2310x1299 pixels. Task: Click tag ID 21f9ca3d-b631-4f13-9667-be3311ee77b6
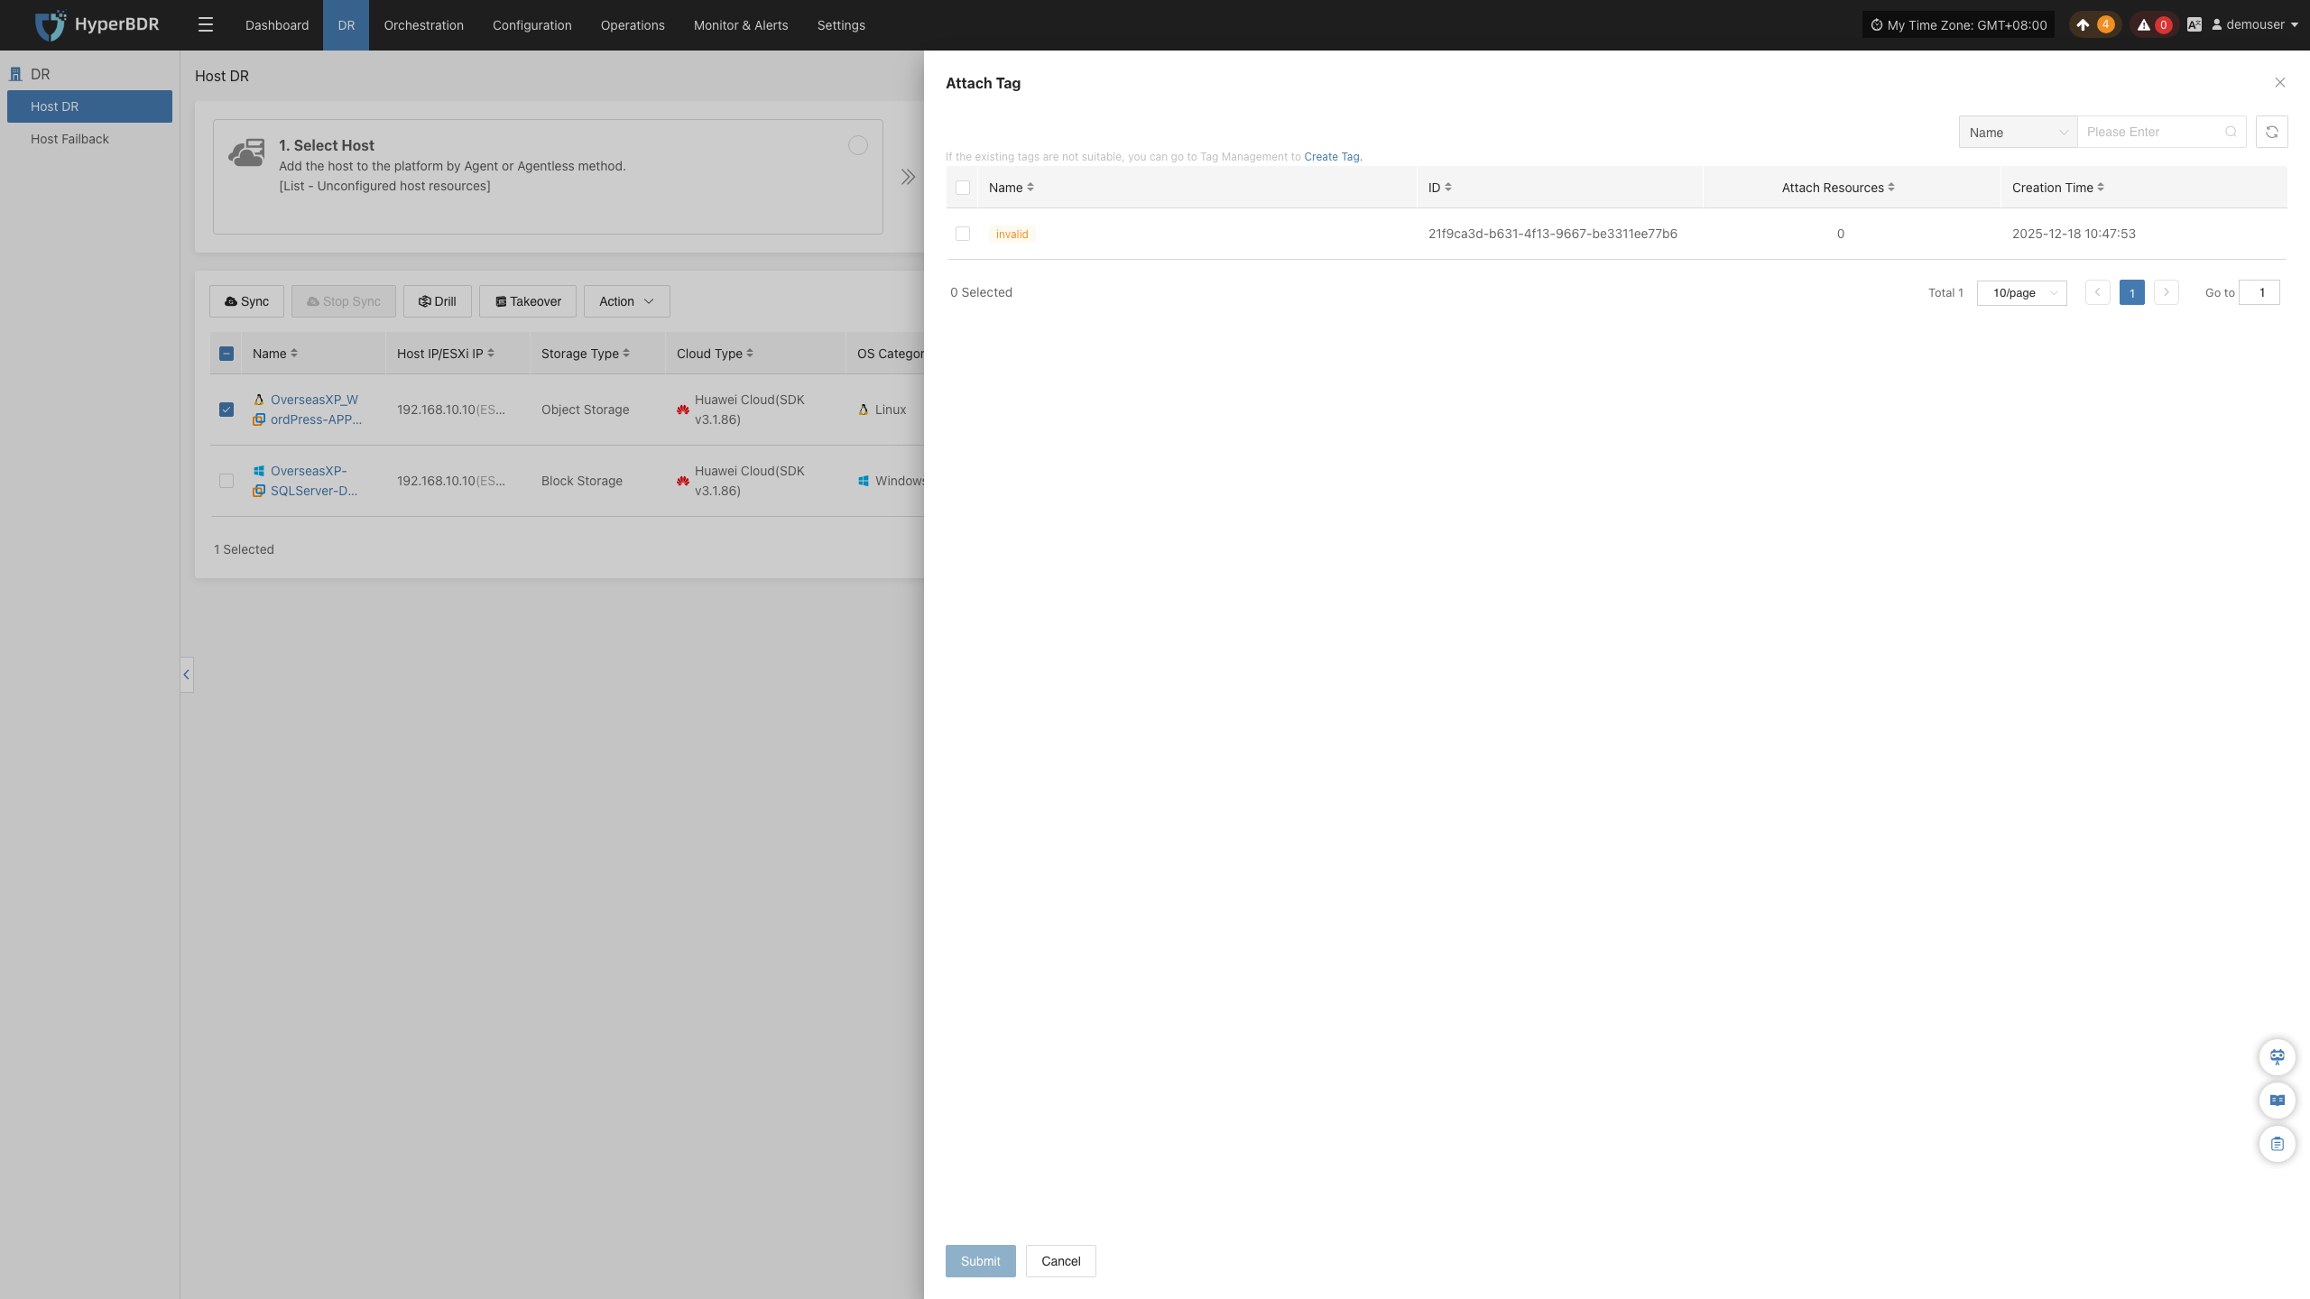pos(1553,234)
